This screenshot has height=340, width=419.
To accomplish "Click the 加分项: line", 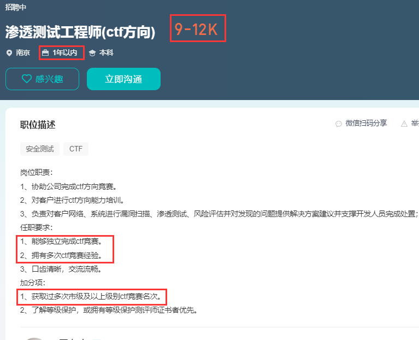I will pyautogui.click(x=33, y=283).
